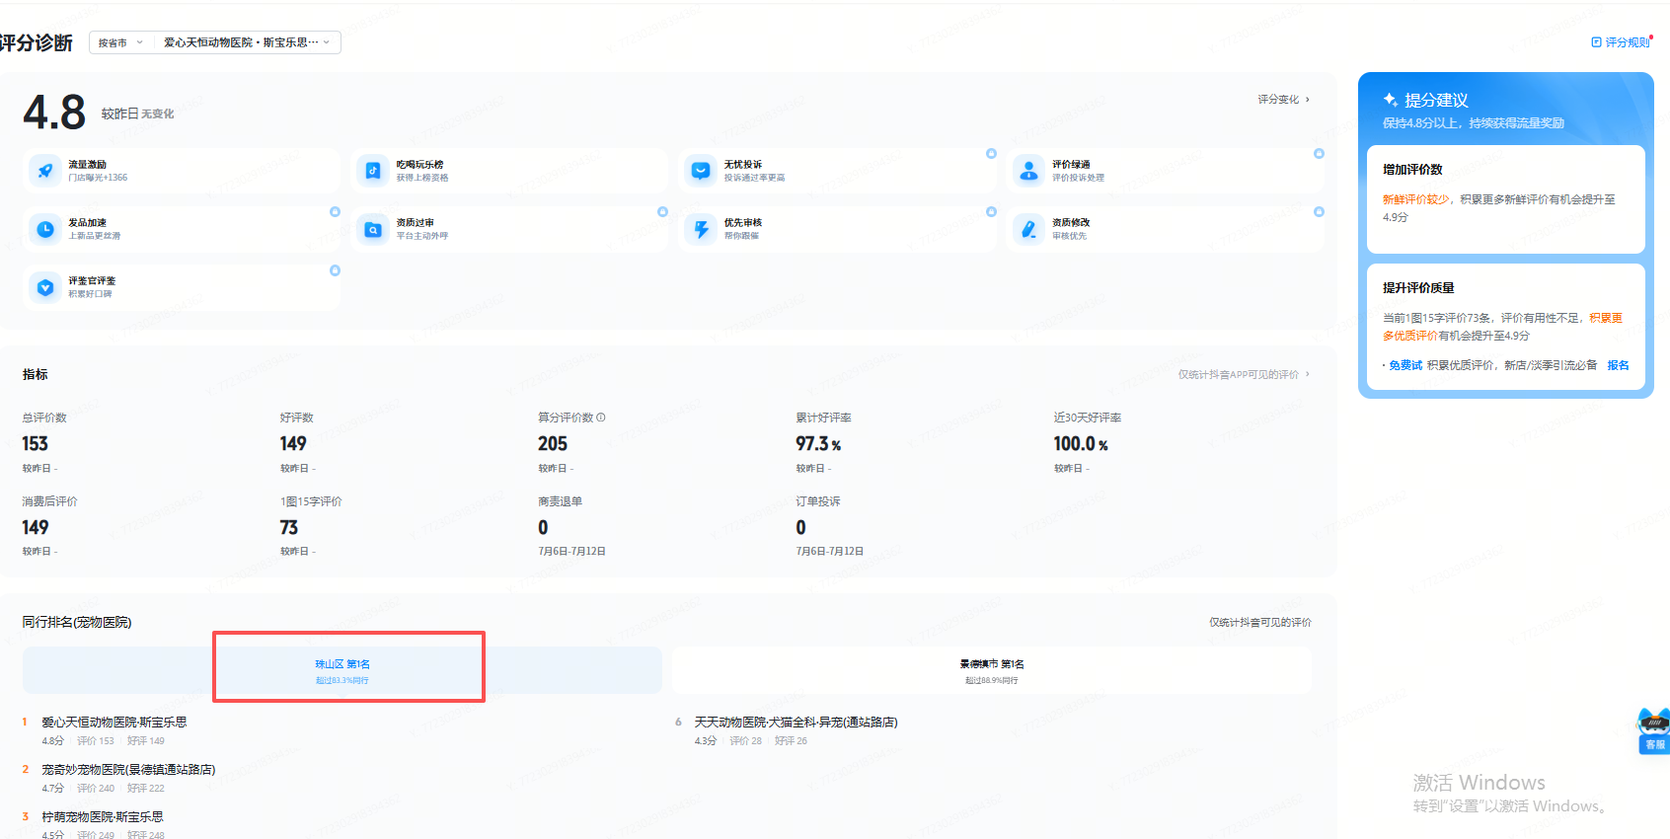Image resolution: width=1670 pixels, height=839 pixels.
Task: Click the 近30天好评率 value 100.0%
Action: coord(1081,444)
